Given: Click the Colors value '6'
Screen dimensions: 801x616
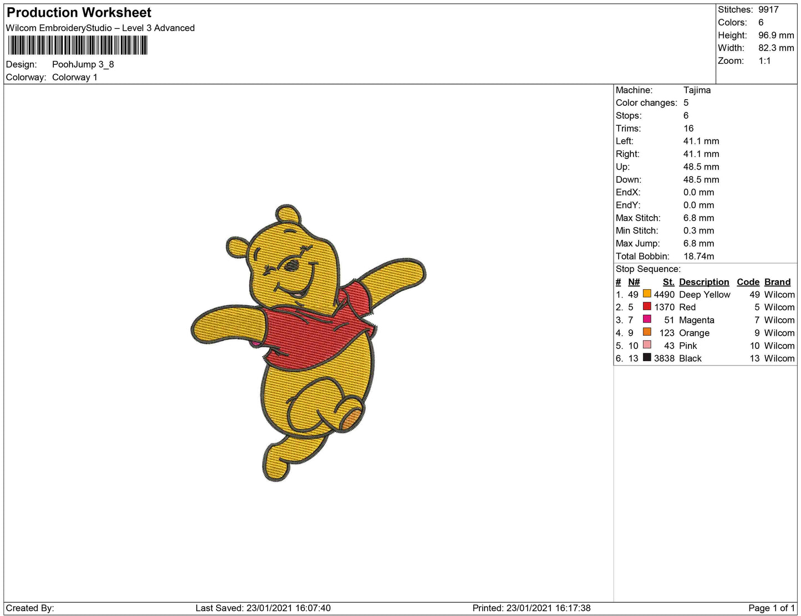Looking at the screenshot, I should pyautogui.click(x=761, y=22).
